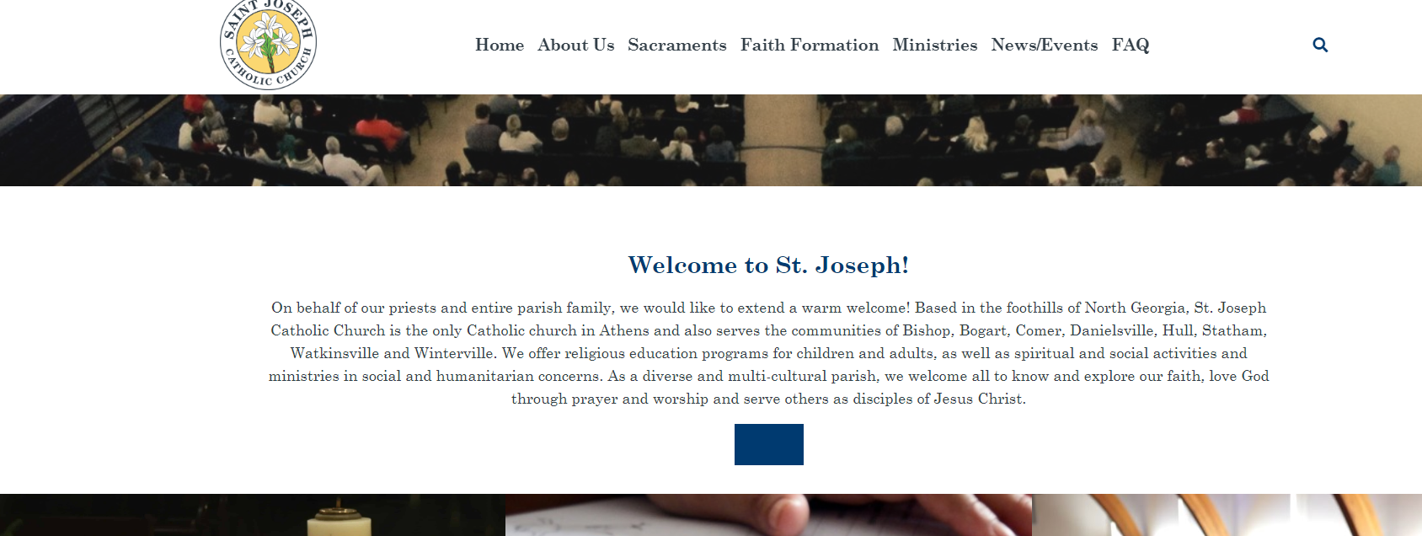This screenshot has height=536, width=1422.
Task: Click "North Georgia" in the welcome text
Action: pos(1135,308)
